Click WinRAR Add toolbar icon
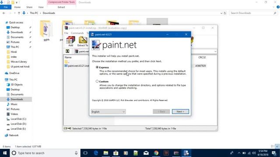 [71, 41]
